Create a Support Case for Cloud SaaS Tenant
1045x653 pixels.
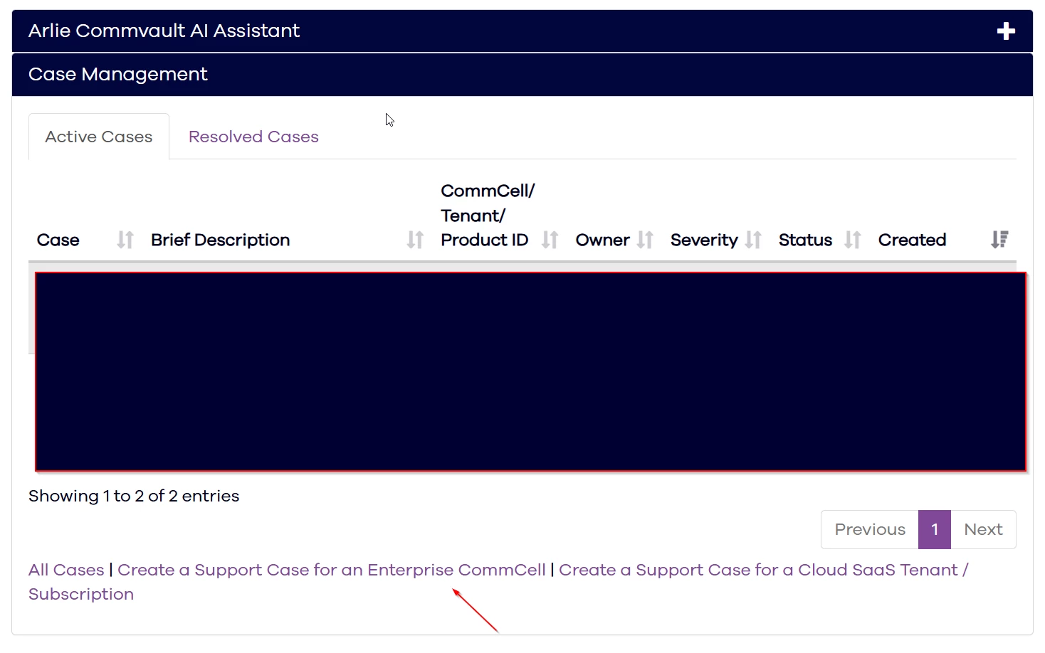498,582
